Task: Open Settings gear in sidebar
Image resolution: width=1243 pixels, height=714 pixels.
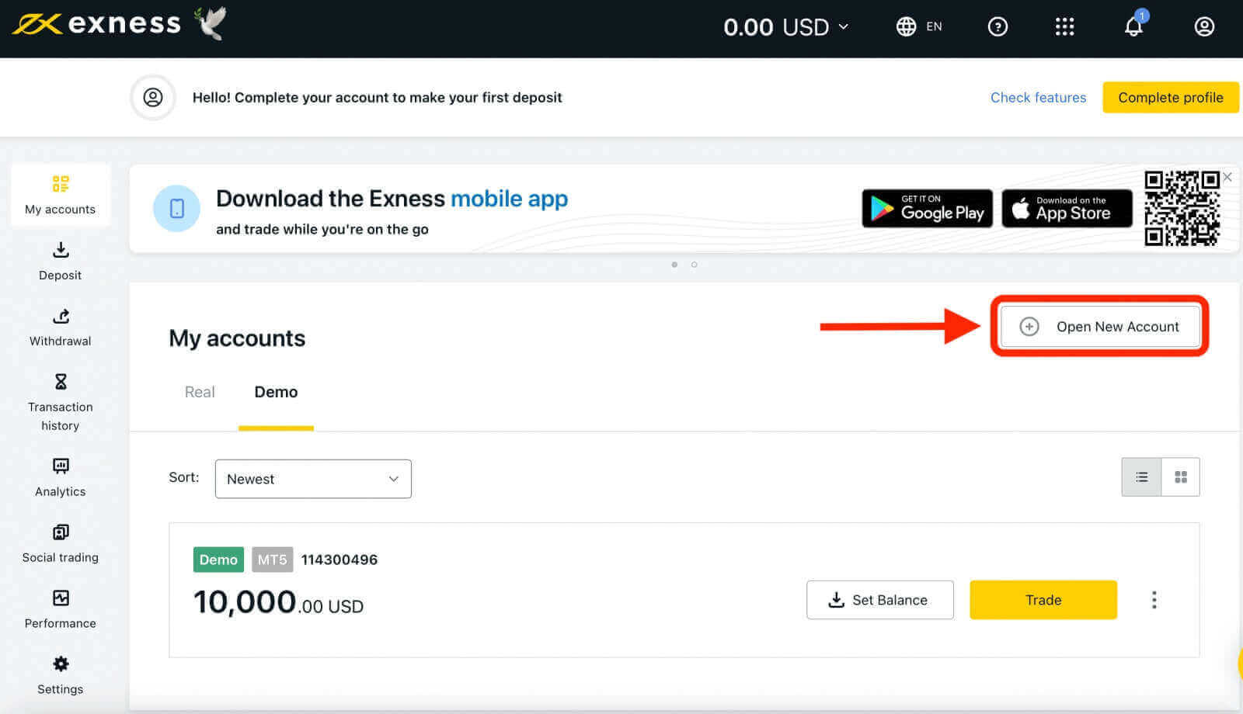Action: (61, 664)
